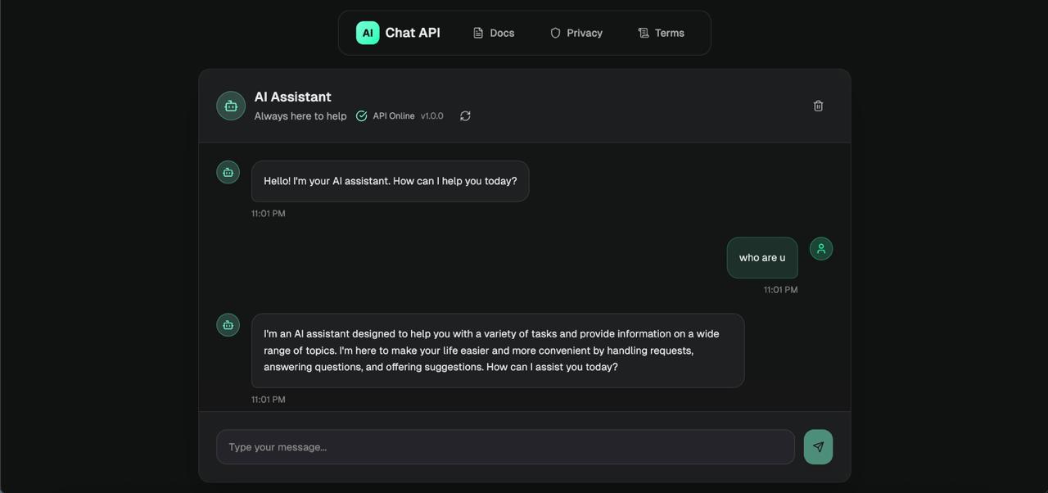
Task: Click the document icon beside Docs
Action: coord(478,32)
